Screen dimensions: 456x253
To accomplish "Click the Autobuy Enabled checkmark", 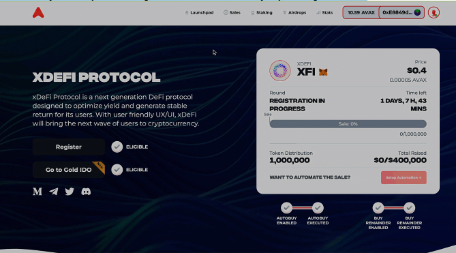I will tap(286, 207).
